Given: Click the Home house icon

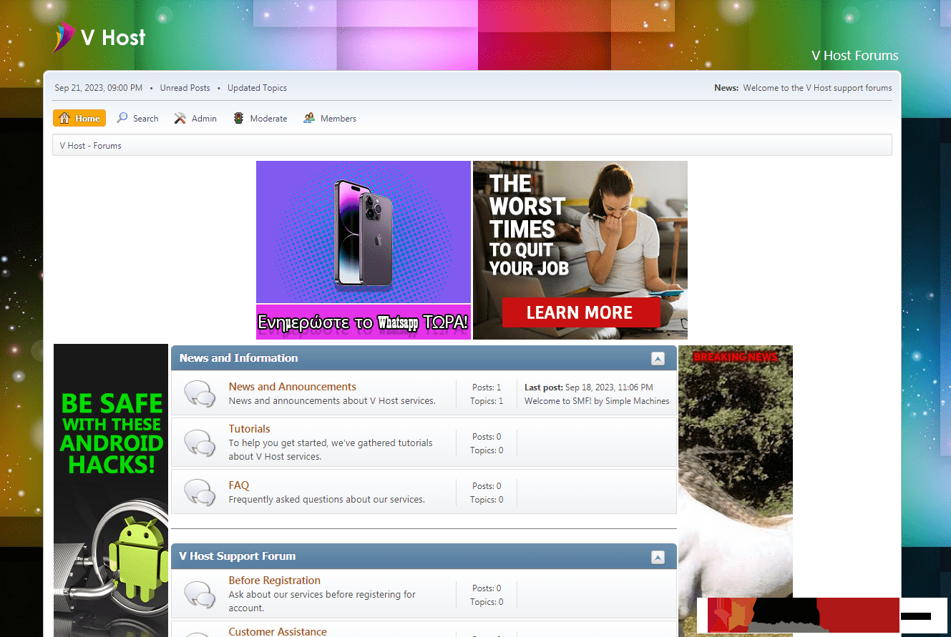Looking at the screenshot, I should (x=64, y=118).
